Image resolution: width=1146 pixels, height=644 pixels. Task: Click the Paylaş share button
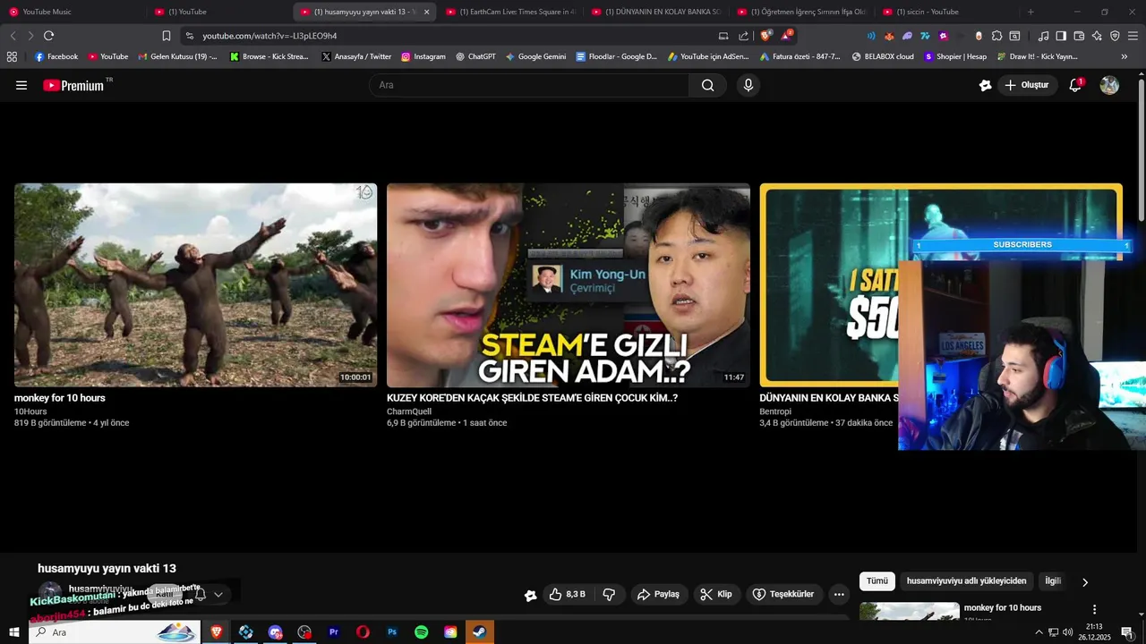pos(658,594)
